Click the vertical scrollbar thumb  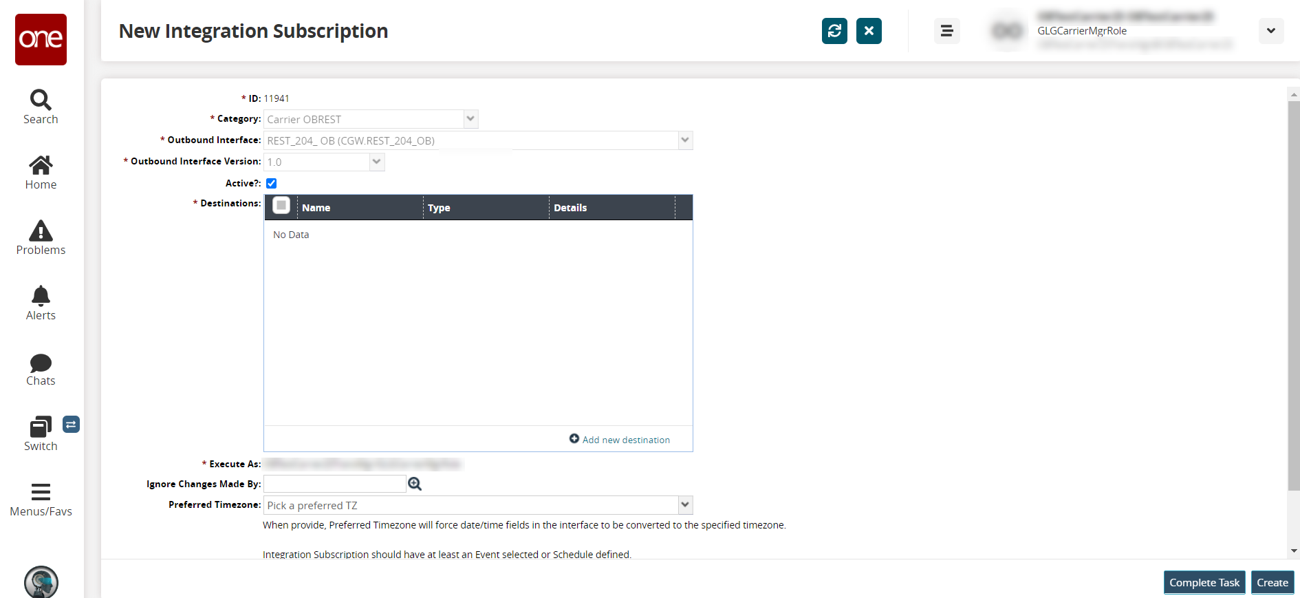(1294, 296)
